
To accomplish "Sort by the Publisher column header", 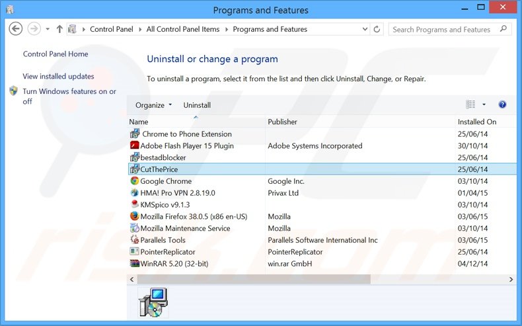I will point(282,122).
